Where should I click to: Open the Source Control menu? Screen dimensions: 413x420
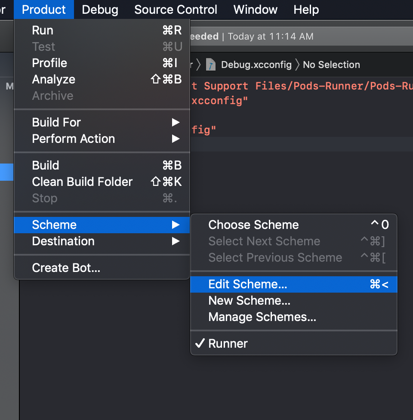point(176,9)
